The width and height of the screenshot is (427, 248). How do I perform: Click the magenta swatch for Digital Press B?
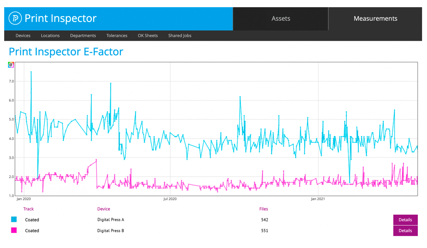tap(14, 230)
